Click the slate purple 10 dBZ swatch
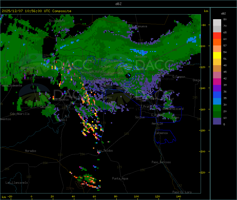The height and width of the screenshot is (200, 237). [217, 121]
